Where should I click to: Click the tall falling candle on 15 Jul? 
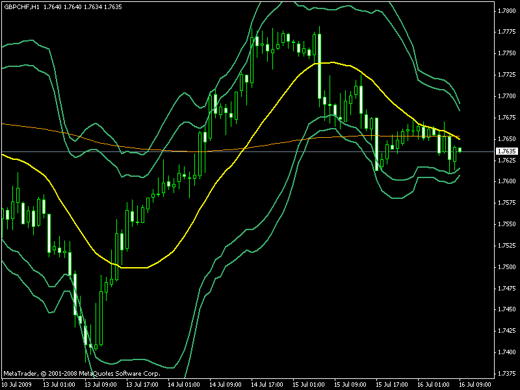click(319, 66)
